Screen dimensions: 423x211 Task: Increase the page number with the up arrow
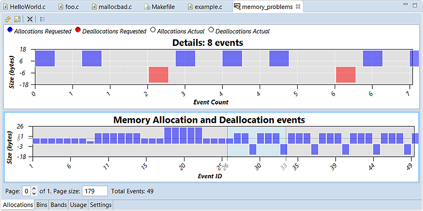(34, 188)
